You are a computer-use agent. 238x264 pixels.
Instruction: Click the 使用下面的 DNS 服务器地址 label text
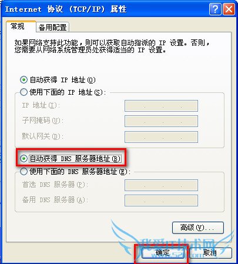(x=80, y=172)
